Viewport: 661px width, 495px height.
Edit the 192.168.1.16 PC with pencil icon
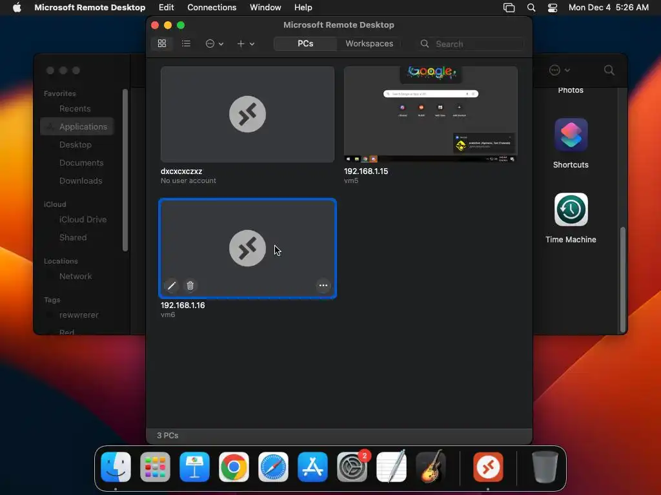point(171,286)
